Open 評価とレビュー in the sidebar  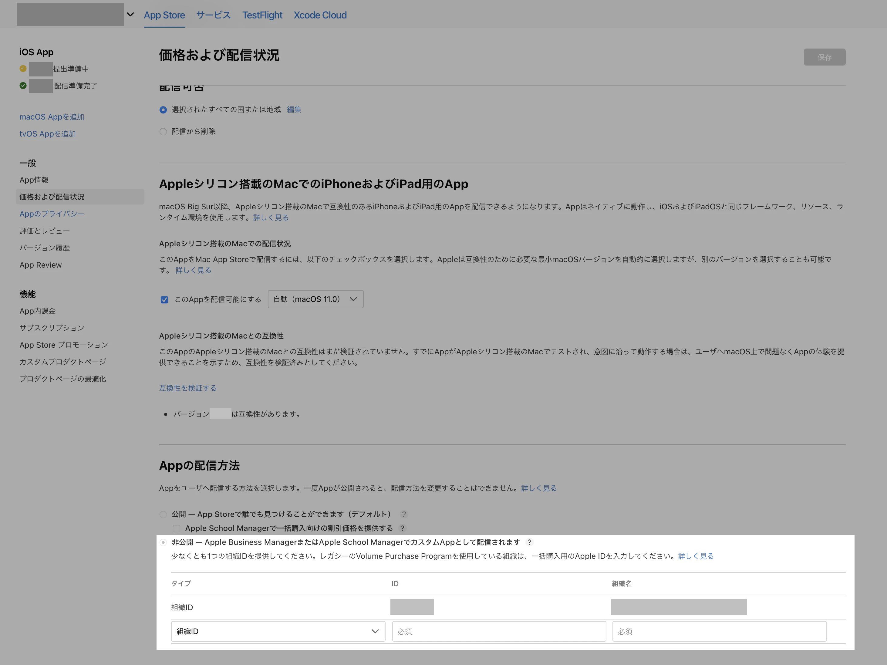(x=45, y=231)
